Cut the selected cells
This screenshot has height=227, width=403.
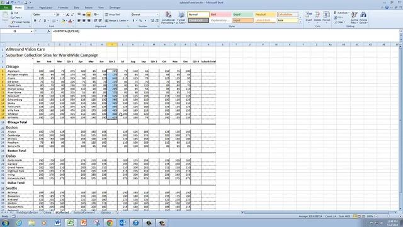click(14, 13)
